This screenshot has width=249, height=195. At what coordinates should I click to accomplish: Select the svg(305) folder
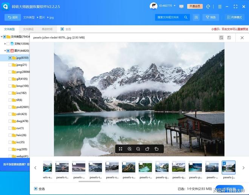pyautogui.click(x=20, y=149)
